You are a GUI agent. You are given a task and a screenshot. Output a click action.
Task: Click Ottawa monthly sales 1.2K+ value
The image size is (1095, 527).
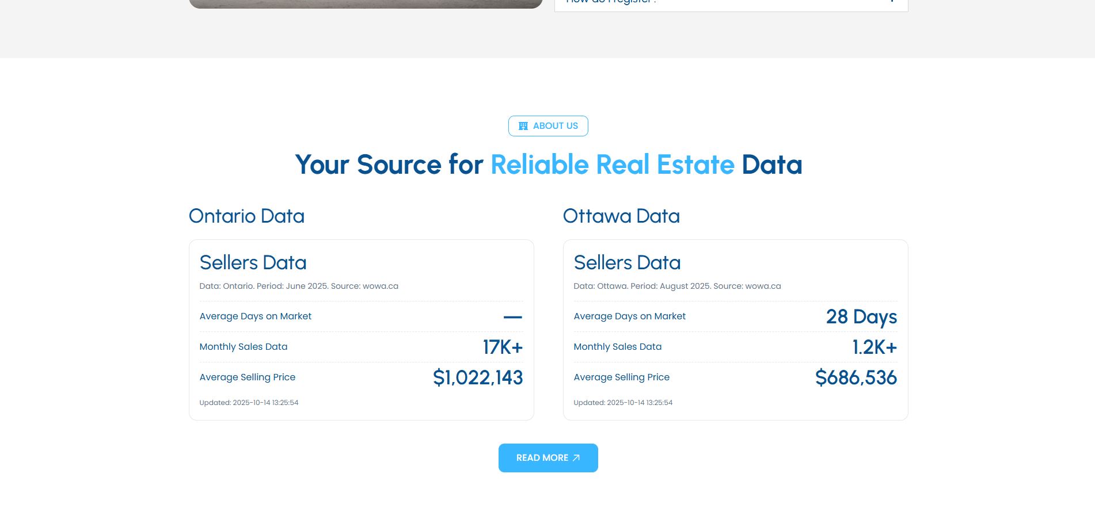(x=874, y=347)
